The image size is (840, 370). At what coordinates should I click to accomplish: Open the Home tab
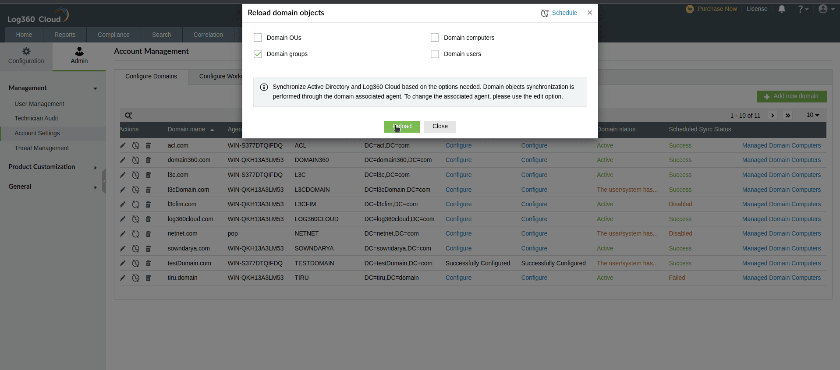[24, 35]
